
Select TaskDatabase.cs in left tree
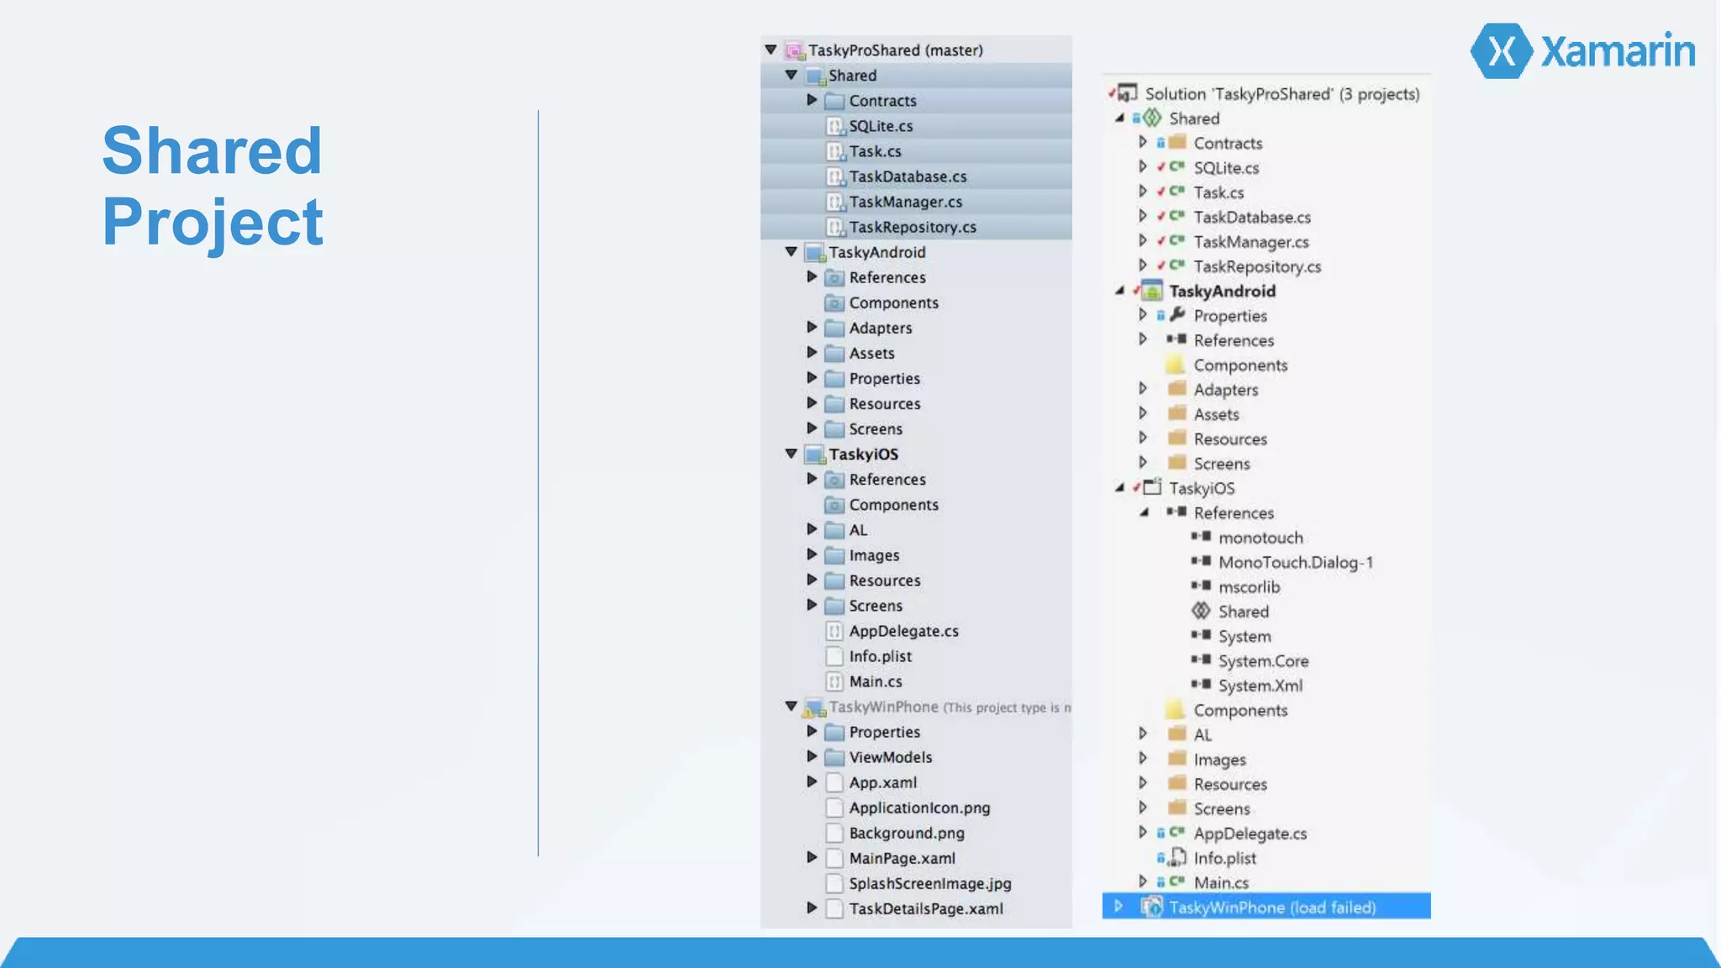[907, 176]
